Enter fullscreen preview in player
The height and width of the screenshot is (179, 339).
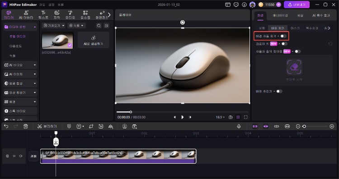click(246, 117)
